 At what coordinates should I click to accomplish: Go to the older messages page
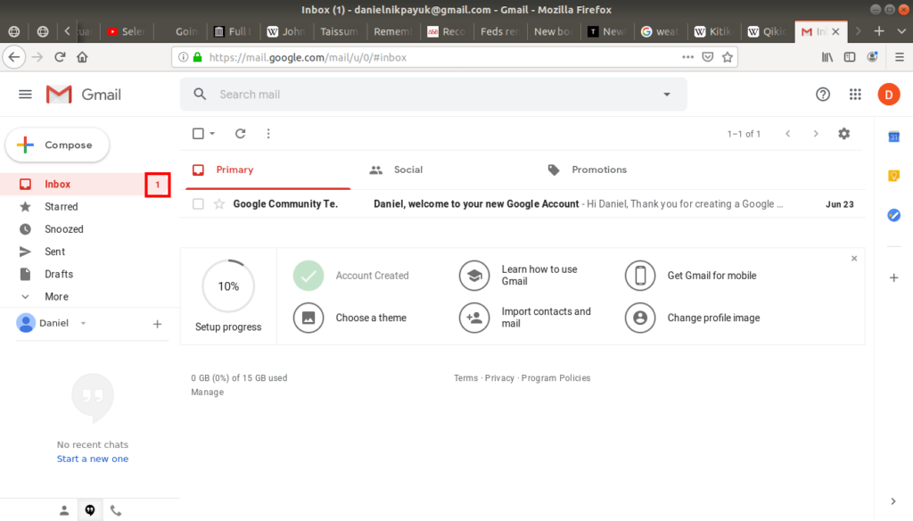tap(816, 134)
